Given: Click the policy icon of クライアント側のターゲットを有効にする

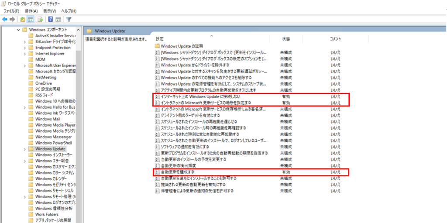Looking at the screenshot, I should coord(157,115).
